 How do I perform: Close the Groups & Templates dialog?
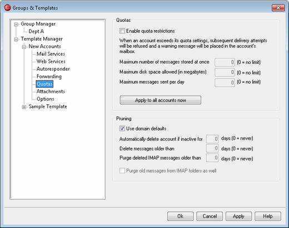pos(278,8)
